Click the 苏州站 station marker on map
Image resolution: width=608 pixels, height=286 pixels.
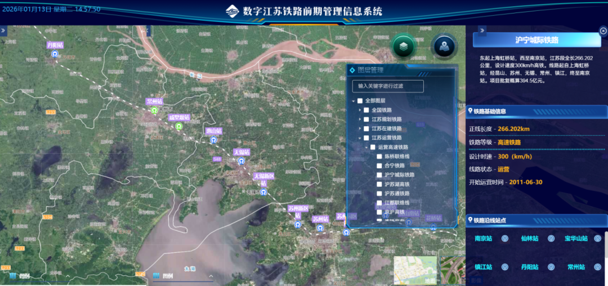pos(320,228)
